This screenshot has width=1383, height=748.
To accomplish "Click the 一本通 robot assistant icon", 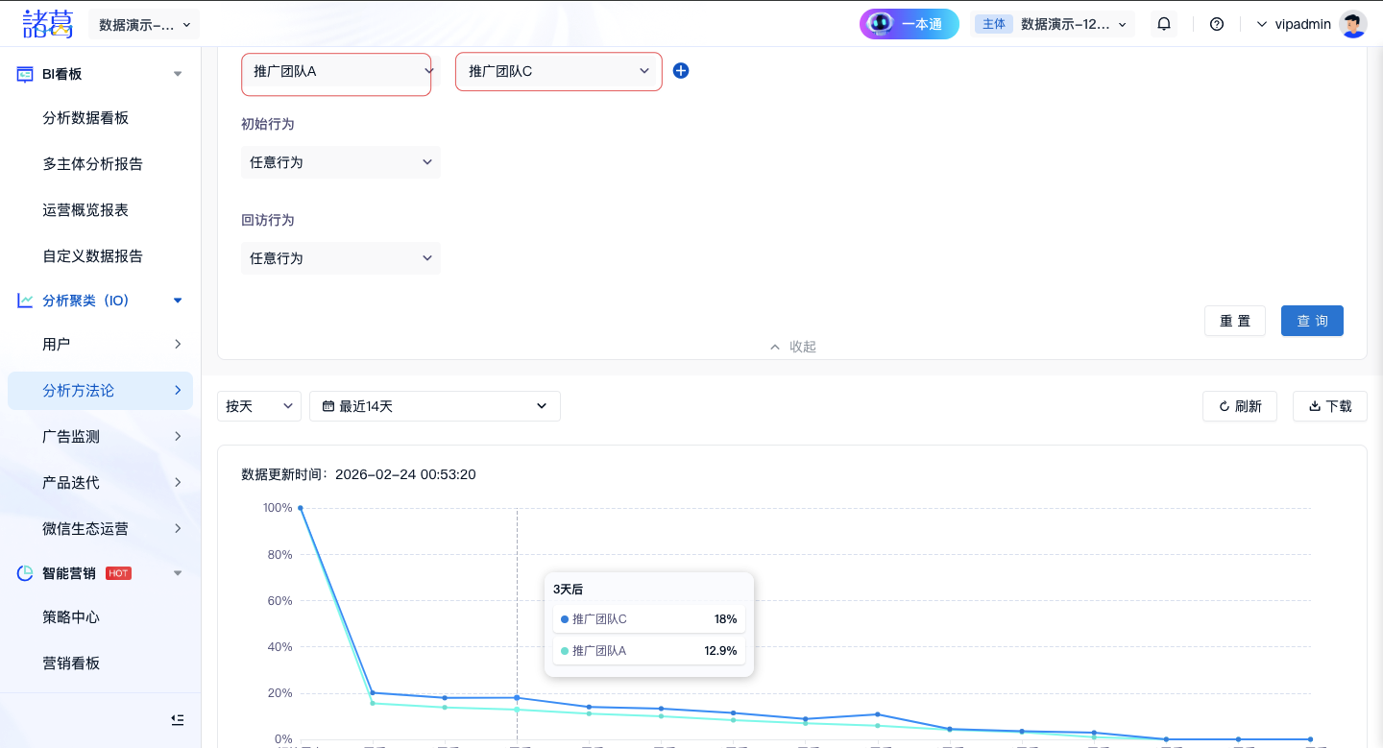I will tap(878, 24).
